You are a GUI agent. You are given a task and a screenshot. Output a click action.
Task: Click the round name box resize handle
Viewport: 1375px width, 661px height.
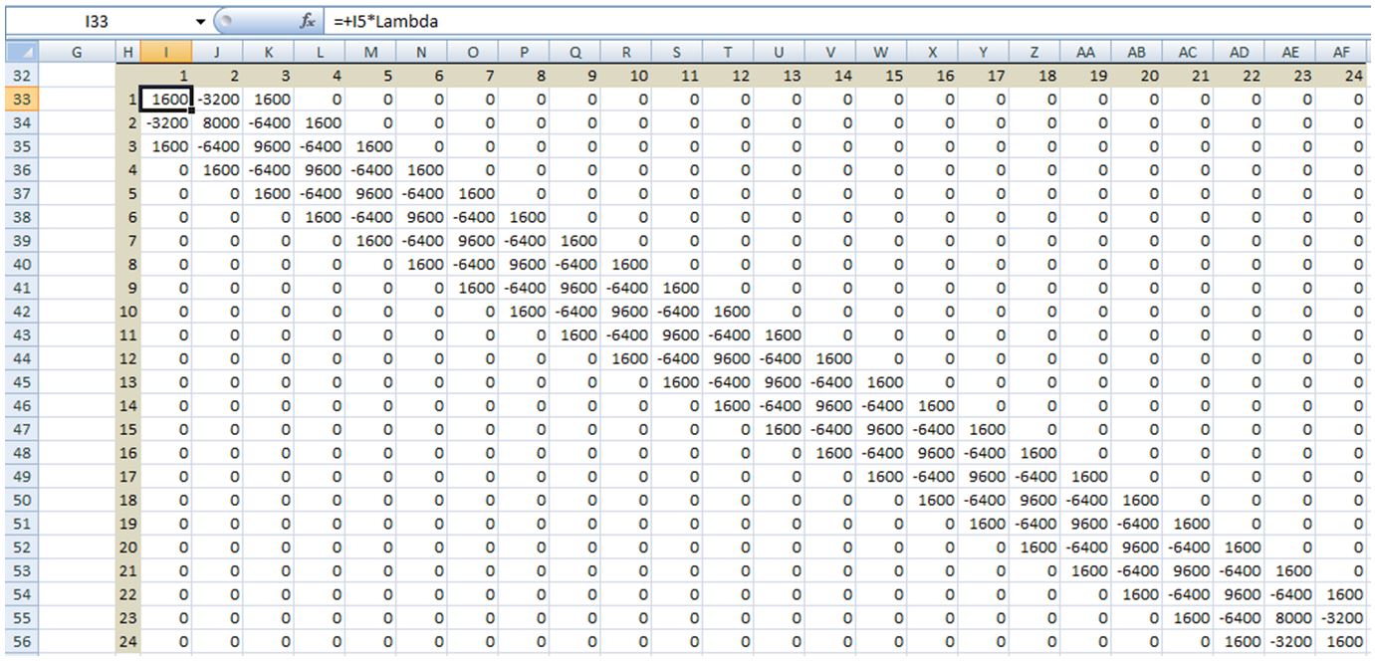coord(226,21)
